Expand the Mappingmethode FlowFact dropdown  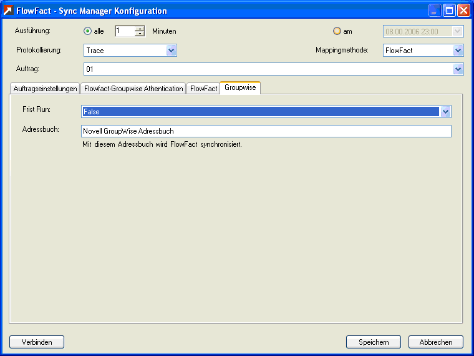tap(458, 51)
